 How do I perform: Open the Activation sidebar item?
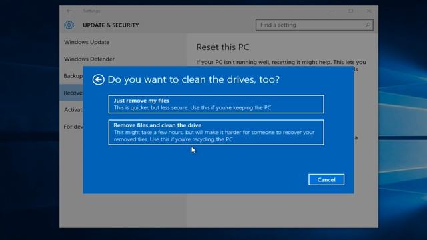tap(73, 109)
